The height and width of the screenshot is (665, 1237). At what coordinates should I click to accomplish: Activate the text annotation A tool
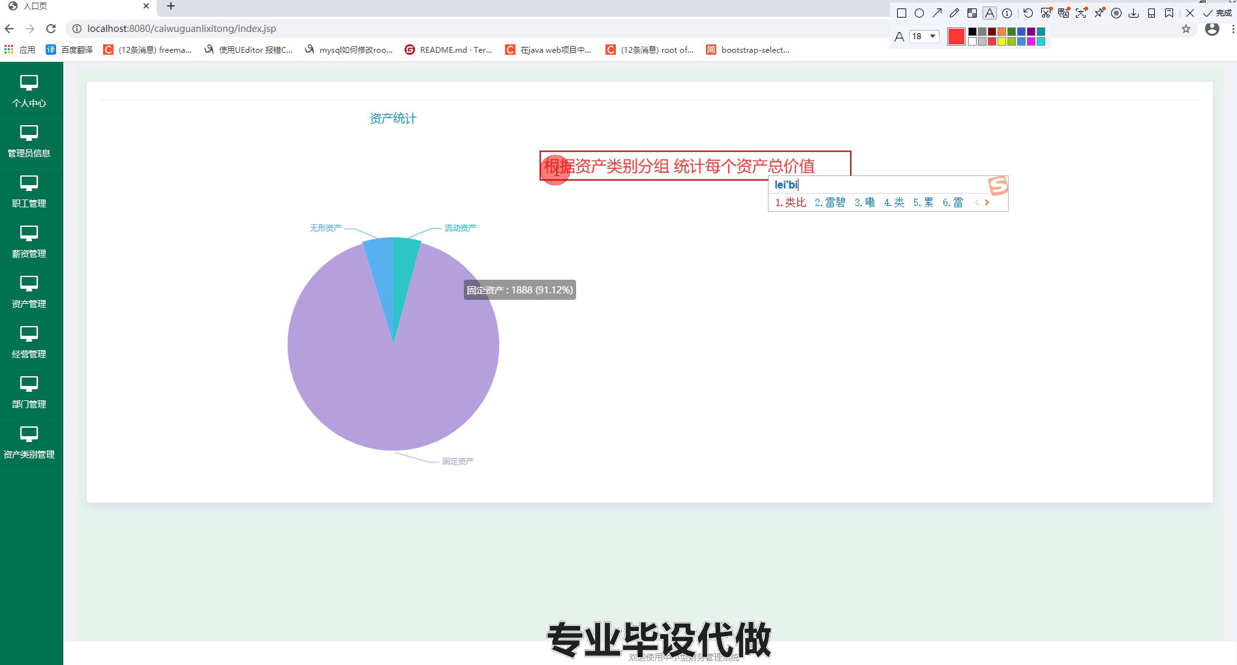click(x=990, y=13)
